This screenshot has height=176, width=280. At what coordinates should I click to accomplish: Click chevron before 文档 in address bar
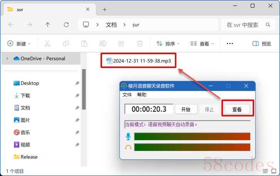97,25
